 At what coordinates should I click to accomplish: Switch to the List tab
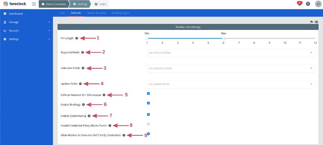point(62,13)
